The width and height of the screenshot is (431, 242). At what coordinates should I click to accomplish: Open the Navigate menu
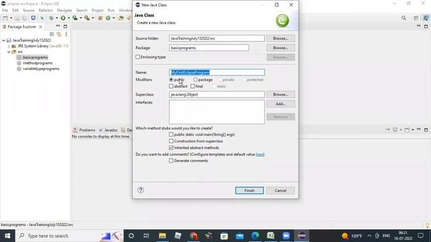pyautogui.click(x=65, y=10)
